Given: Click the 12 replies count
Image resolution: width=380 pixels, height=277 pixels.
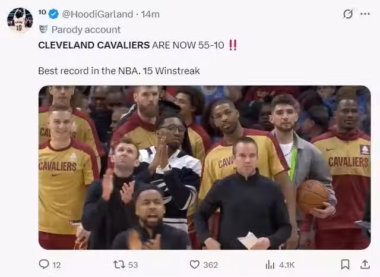Looking at the screenshot, I should (x=56, y=265).
